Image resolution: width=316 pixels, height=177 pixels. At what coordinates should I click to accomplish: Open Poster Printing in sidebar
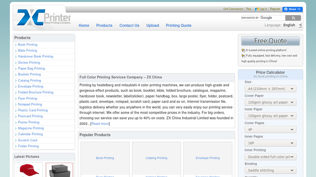[x=28, y=122]
